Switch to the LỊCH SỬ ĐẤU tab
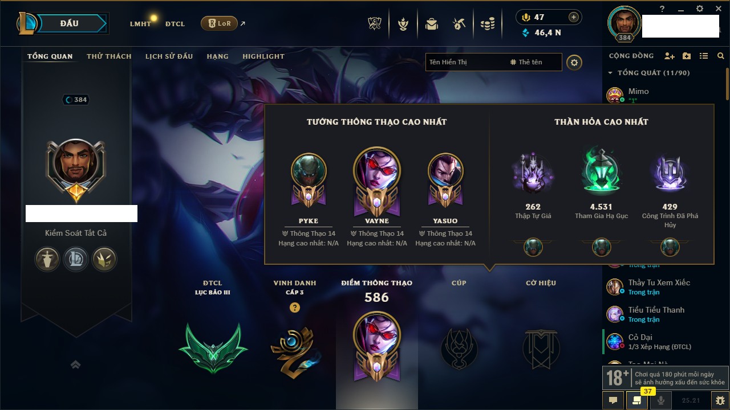This screenshot has height=410, width=730. [169, 56]
